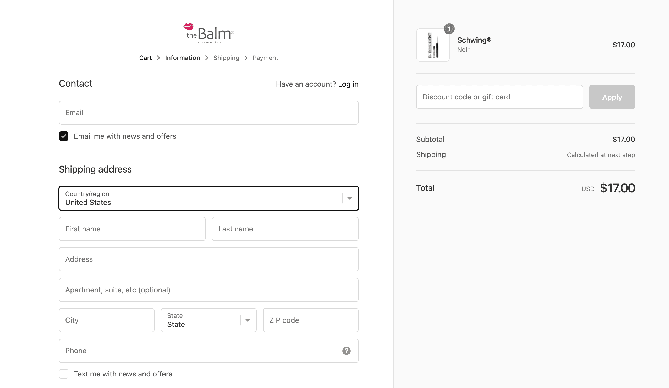Click the Schwing® product name

(x=474, y=40)
